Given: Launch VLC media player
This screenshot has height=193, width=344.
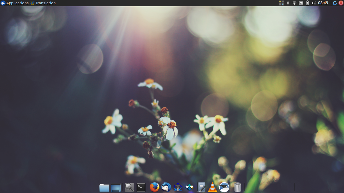Looking at the screenshot, I should coord(213,187).
